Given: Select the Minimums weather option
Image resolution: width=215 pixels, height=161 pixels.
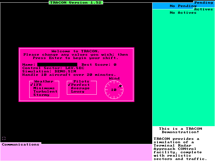Looking at the screenshot, I should pyautogui.click(x=44, y=88).
